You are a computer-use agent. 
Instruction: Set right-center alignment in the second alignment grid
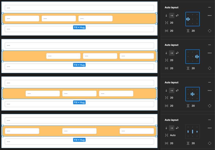pyautogui.click(x=197, y=56)
